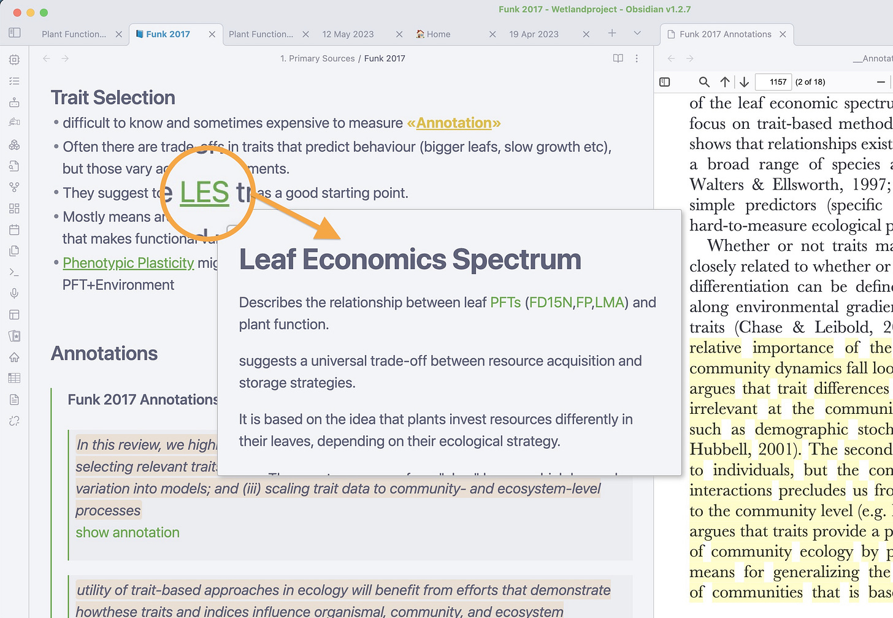
Task: Click the processor chip ribbon icon
Action: (x=14, y=59)
